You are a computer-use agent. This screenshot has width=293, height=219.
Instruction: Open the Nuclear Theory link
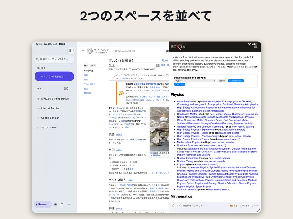tap(185, 161)
